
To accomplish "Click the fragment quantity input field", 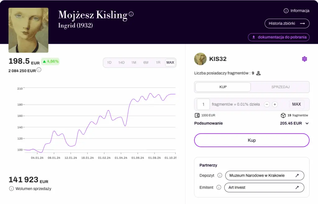I will coord(203,104).
